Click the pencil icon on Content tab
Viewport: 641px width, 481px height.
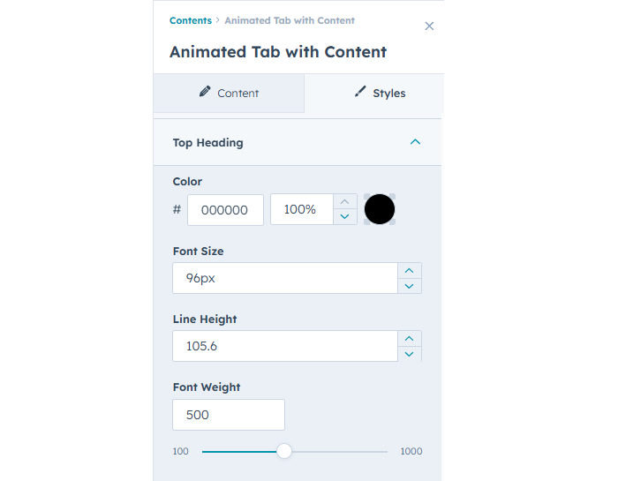[205, 92]
